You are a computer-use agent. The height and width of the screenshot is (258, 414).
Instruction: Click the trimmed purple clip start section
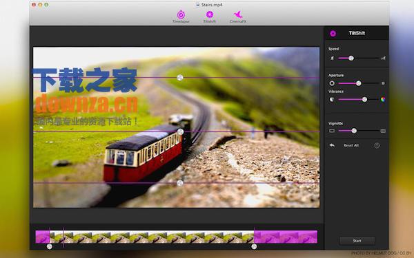[43, 237]
